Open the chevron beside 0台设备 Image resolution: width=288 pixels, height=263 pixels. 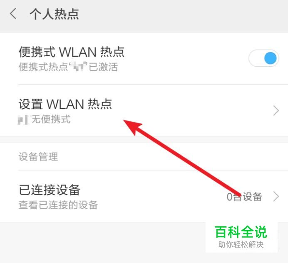point(276,196)
